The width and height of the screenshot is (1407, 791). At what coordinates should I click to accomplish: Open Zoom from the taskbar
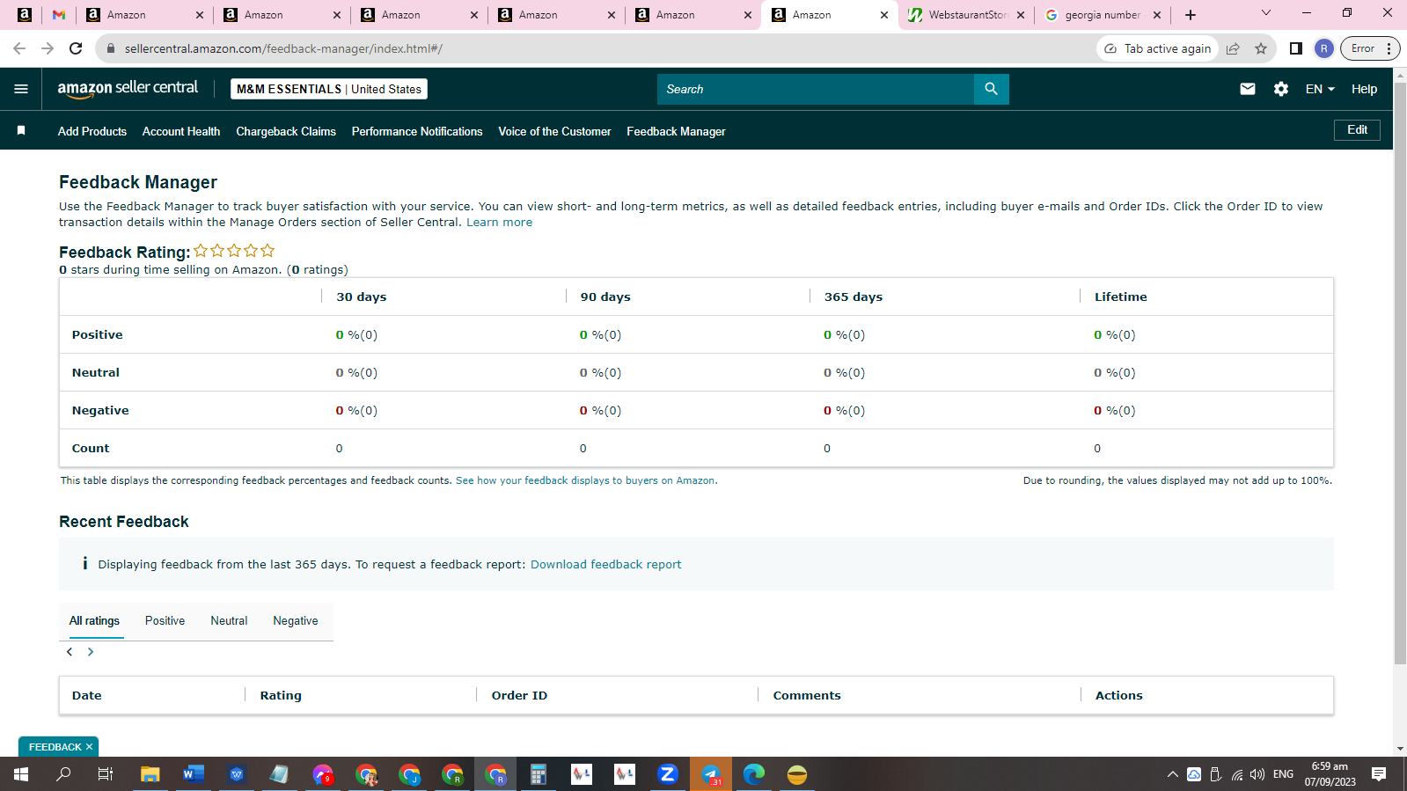point(668,774)
